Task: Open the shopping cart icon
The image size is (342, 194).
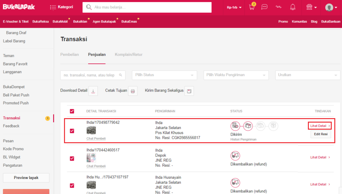Action: pos(252,7)
